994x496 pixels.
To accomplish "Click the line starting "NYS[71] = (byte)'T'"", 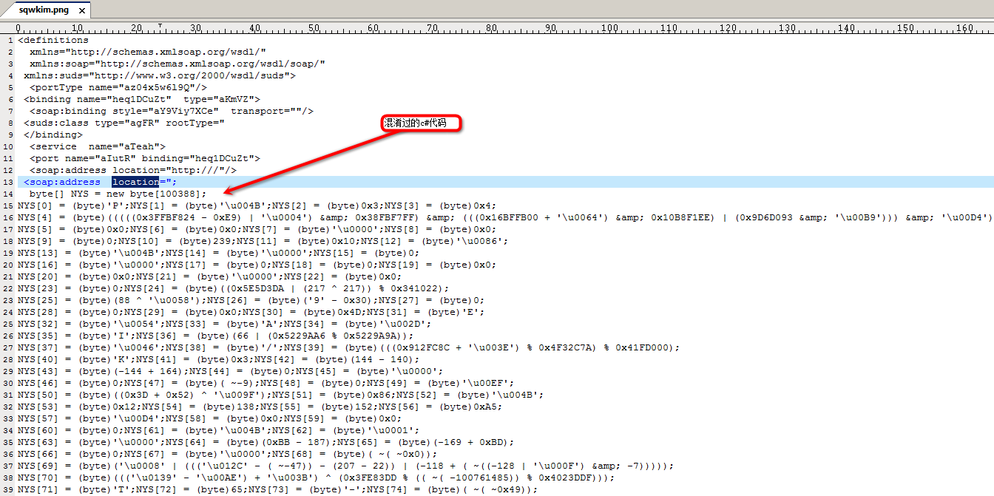I will pyautogui.click(x=278, y=489).
